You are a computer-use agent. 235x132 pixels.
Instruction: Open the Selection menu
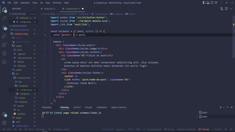point(25,3)
